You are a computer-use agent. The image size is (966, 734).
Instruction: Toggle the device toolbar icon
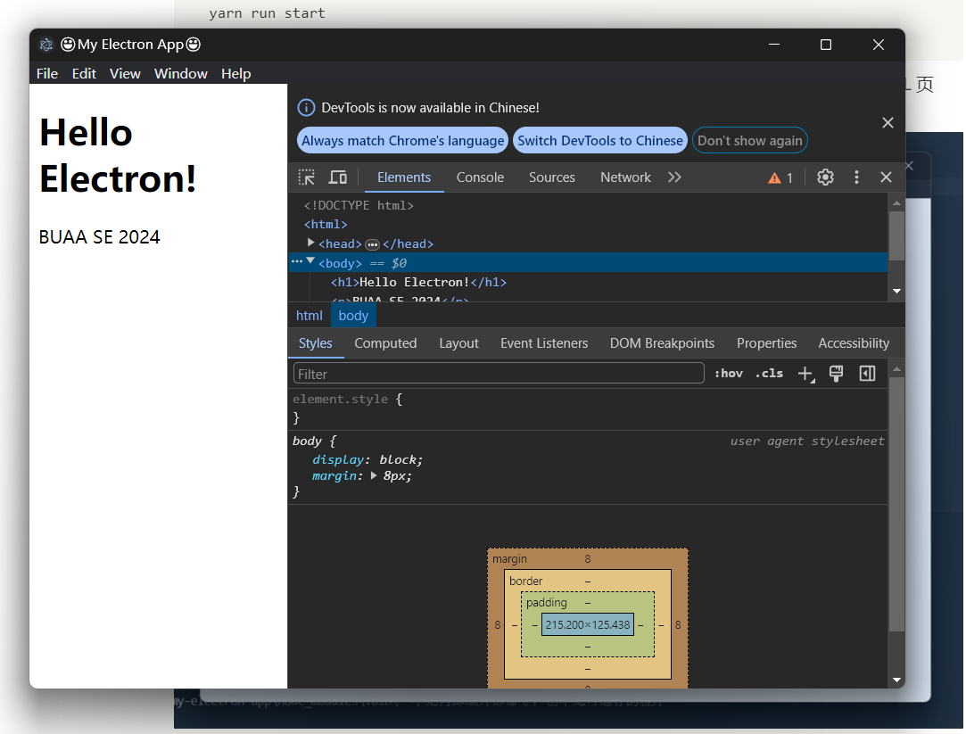[337, 177]
